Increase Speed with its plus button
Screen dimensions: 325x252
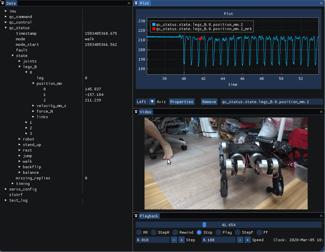click(248, 240)
